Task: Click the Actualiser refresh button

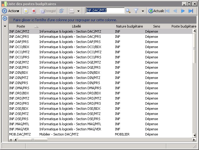Action: pyautogui.click(x=156, y=11)
